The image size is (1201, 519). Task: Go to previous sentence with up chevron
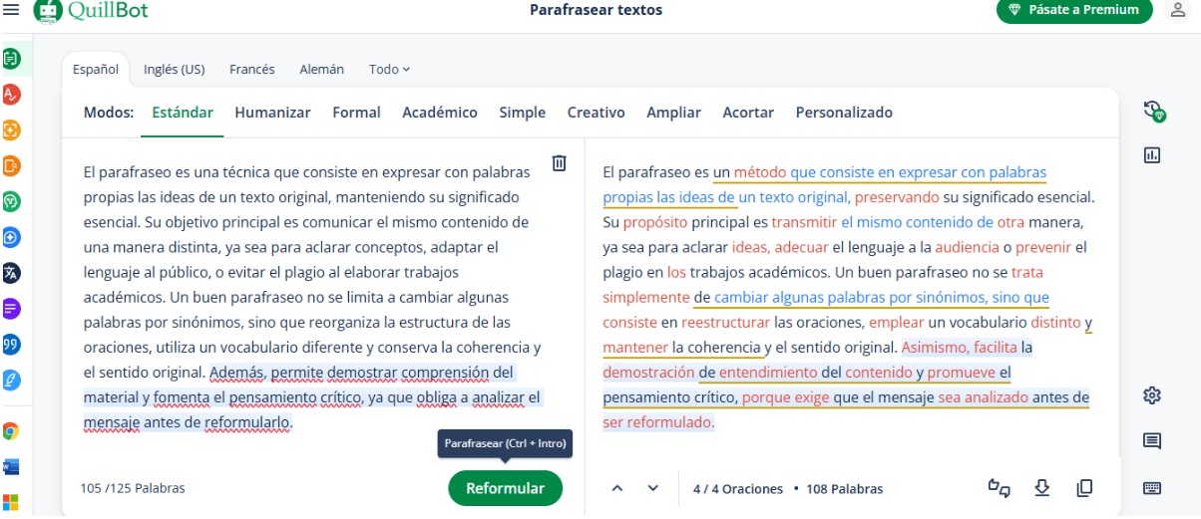pyautogui.click(x=617, y=488)
